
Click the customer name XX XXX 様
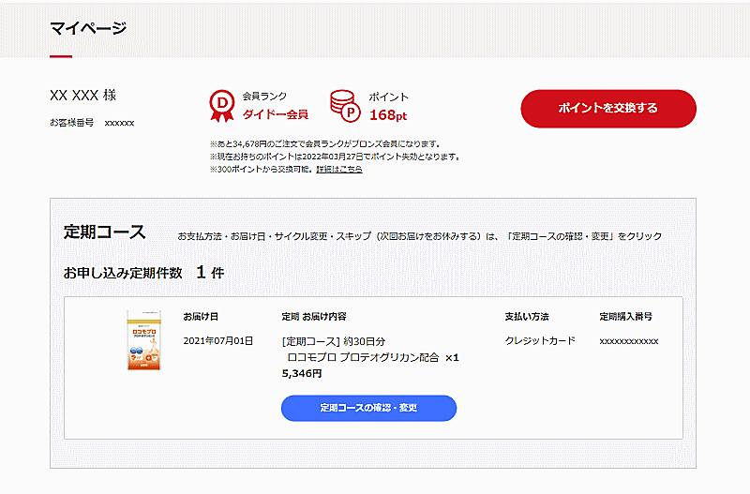82,96
